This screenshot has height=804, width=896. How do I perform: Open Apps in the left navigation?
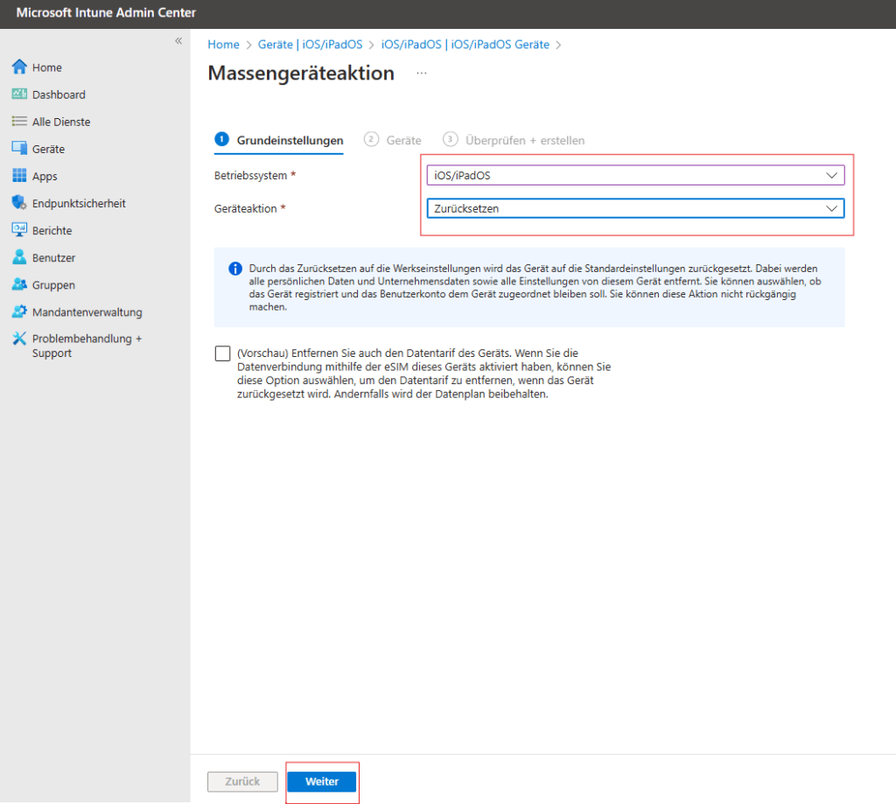pyautogui.click(x=45, y=176)
